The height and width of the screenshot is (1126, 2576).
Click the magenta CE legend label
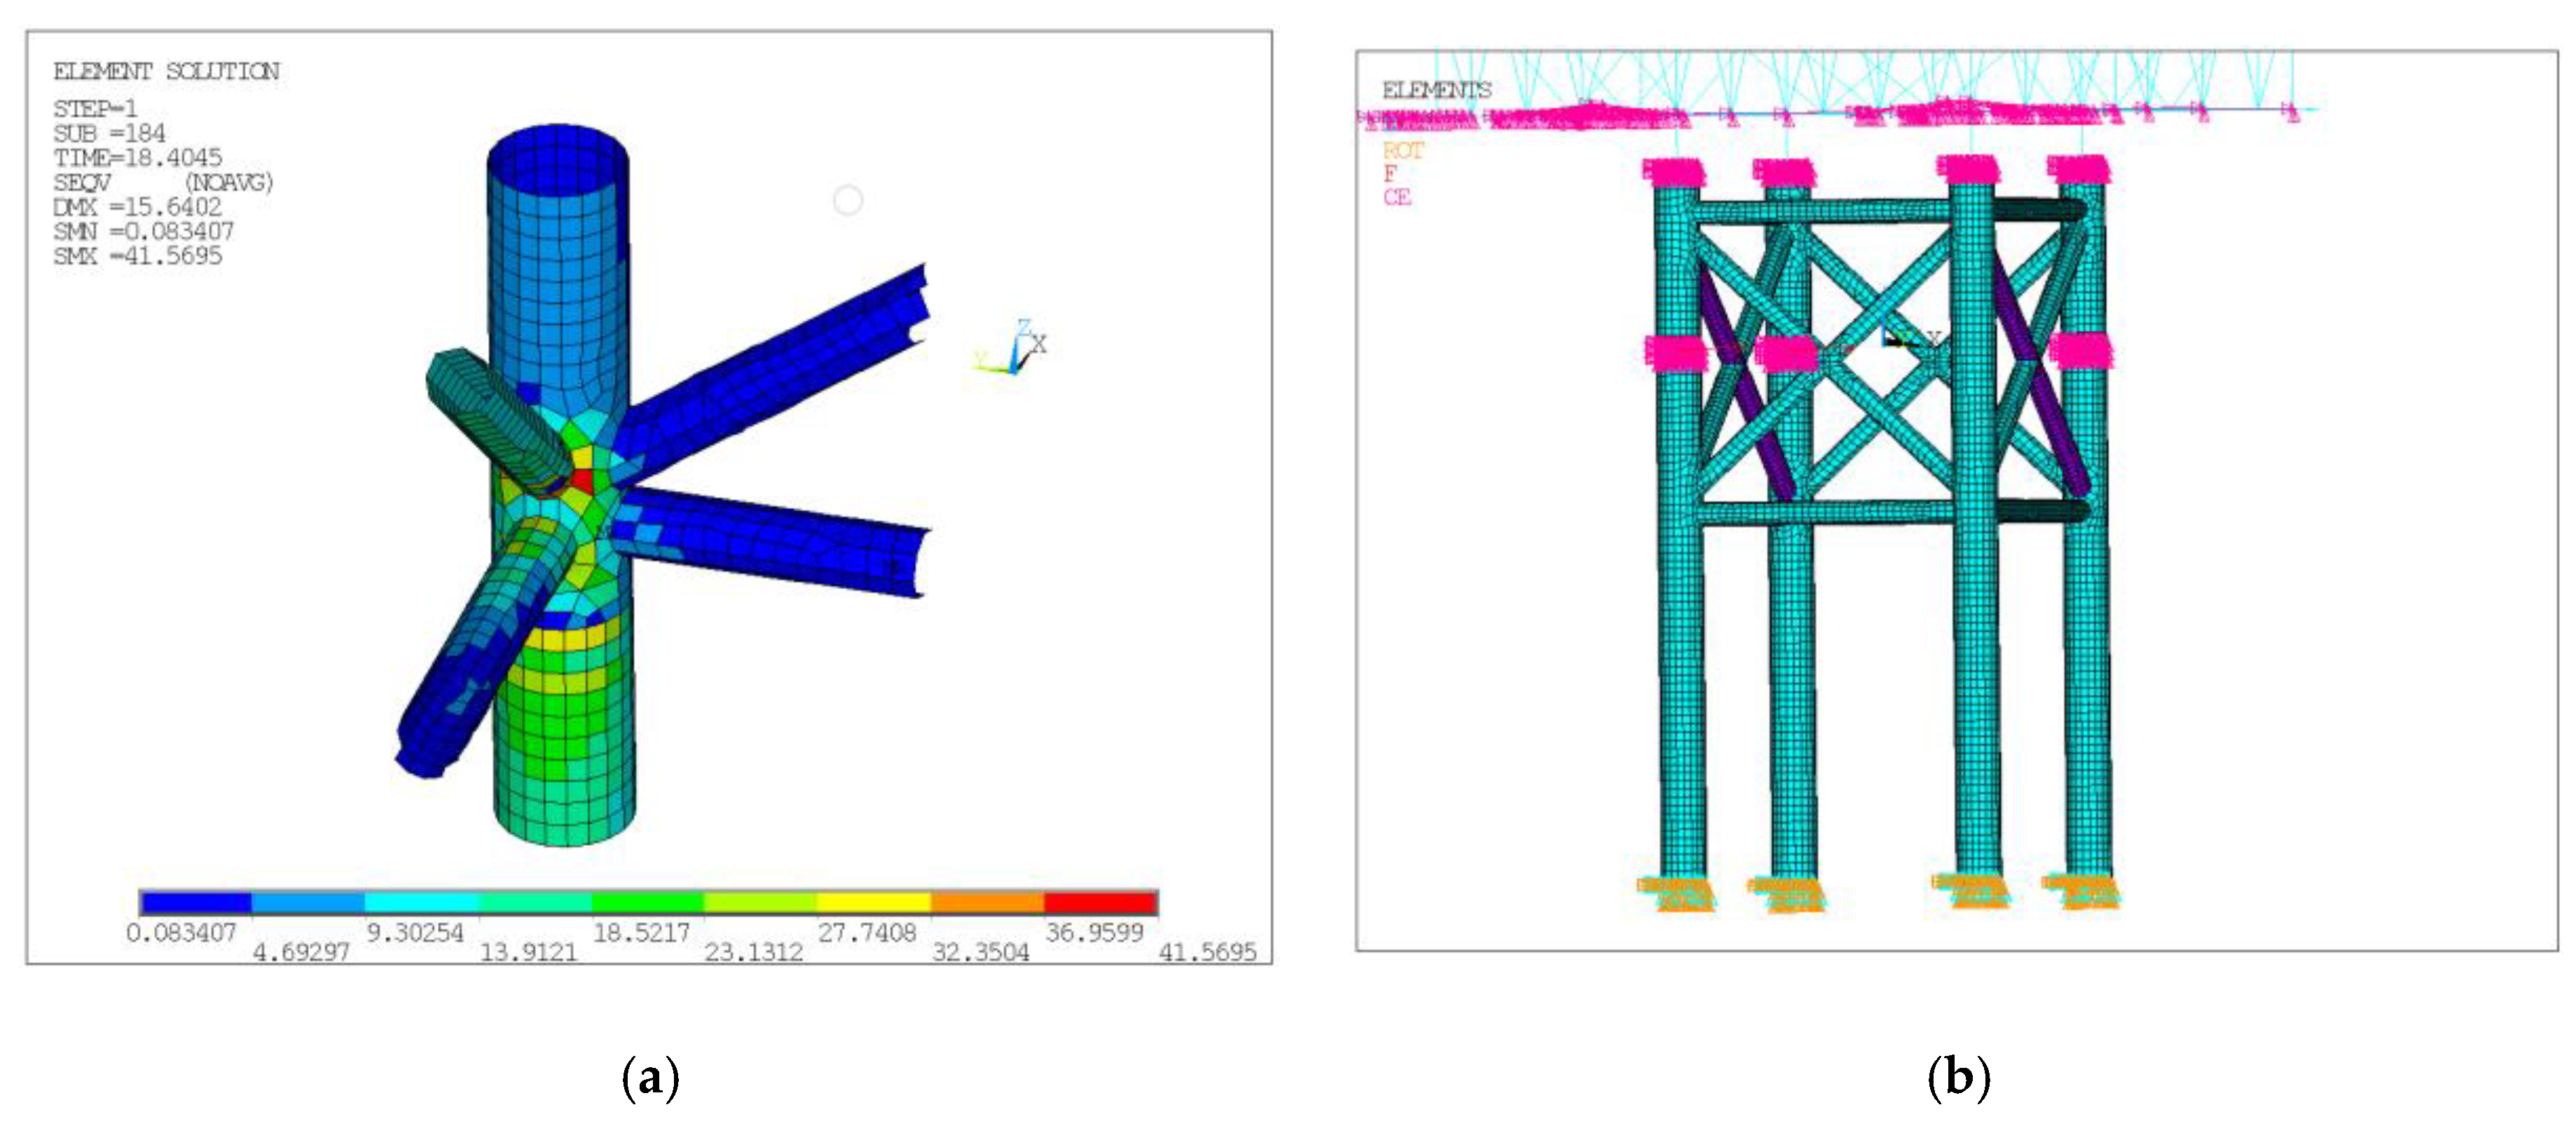click(x=1397, y=197)
